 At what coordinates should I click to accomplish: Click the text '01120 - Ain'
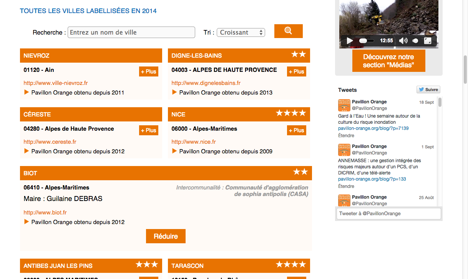39,70
